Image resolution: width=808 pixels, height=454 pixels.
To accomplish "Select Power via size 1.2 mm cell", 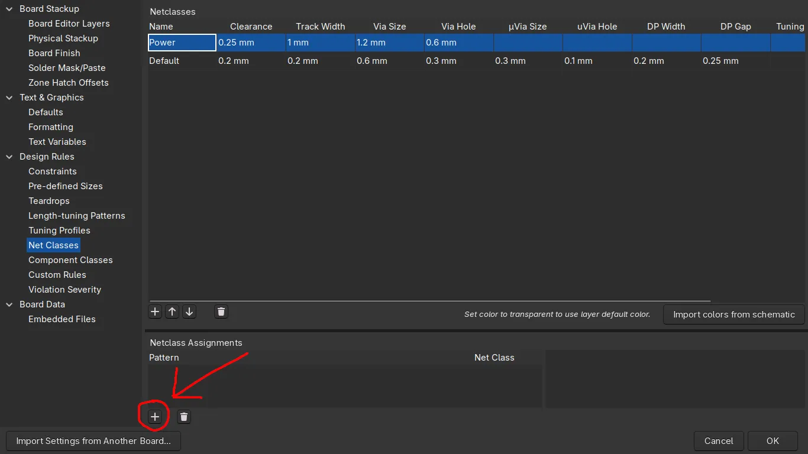I will click(389, 43).
